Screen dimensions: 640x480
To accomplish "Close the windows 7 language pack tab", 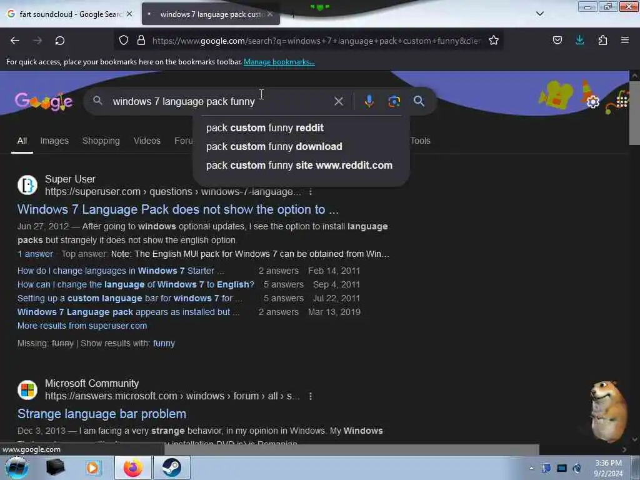I will pos(270,14).
